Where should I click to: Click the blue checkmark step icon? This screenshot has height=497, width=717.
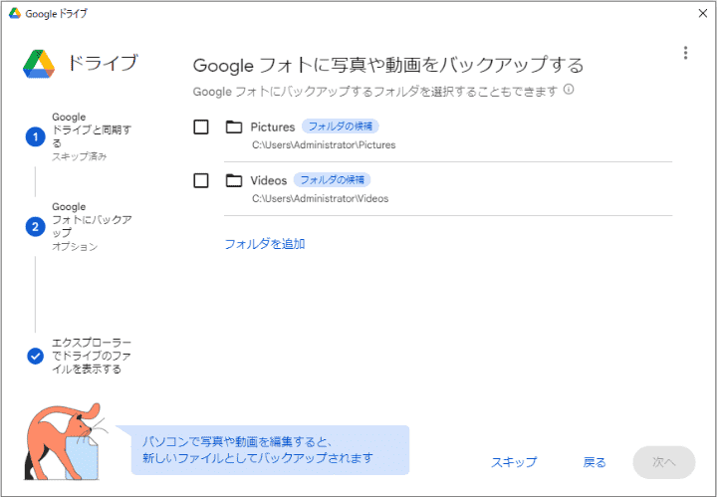tap(35, 356)
